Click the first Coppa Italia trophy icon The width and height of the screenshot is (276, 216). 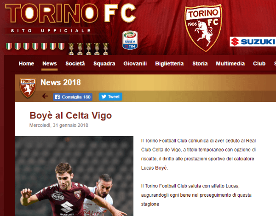71,49
